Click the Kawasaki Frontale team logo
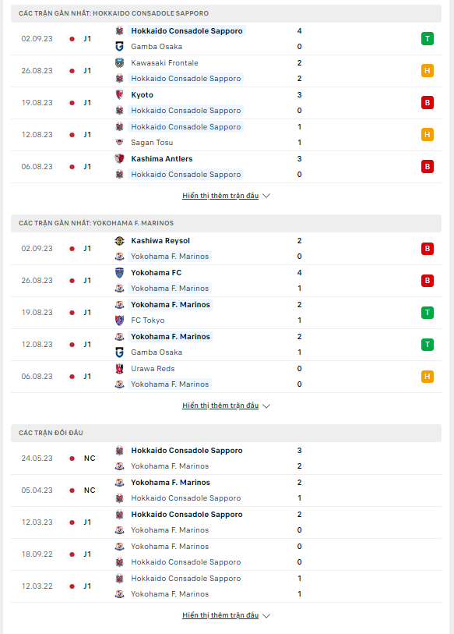 pos(120,62)
